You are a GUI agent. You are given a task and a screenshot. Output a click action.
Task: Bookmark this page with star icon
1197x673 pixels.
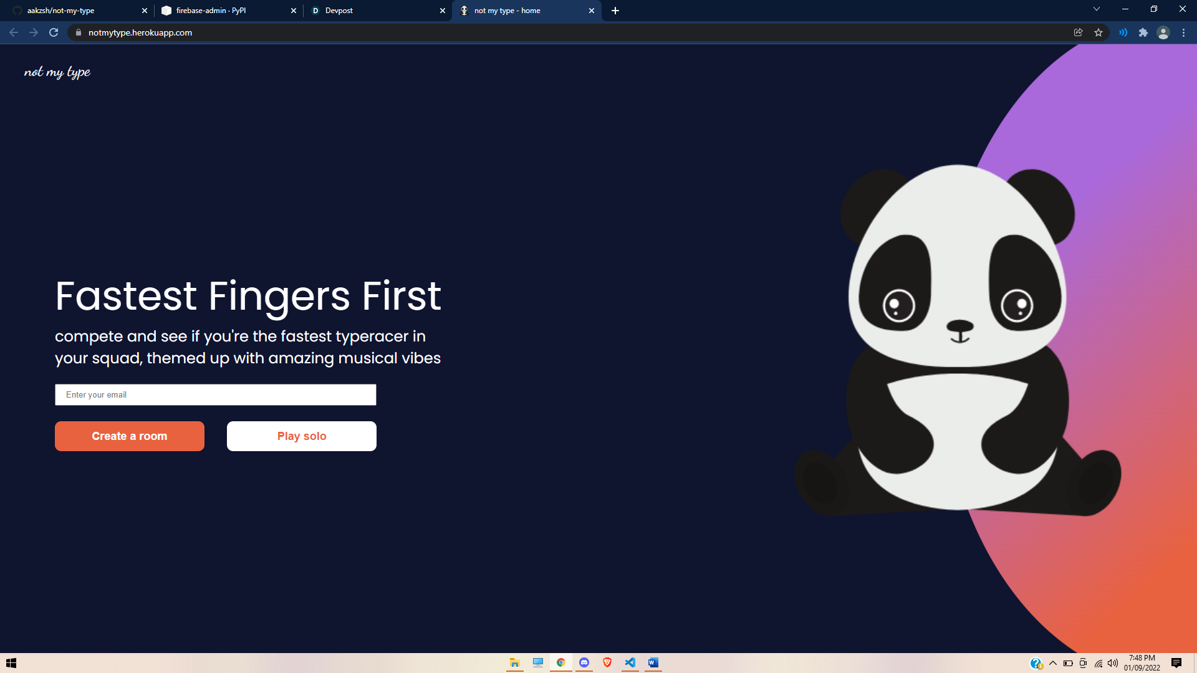1098,32
